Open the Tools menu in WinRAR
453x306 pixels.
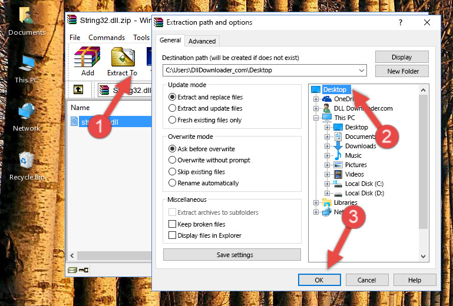tap(141, 38)
